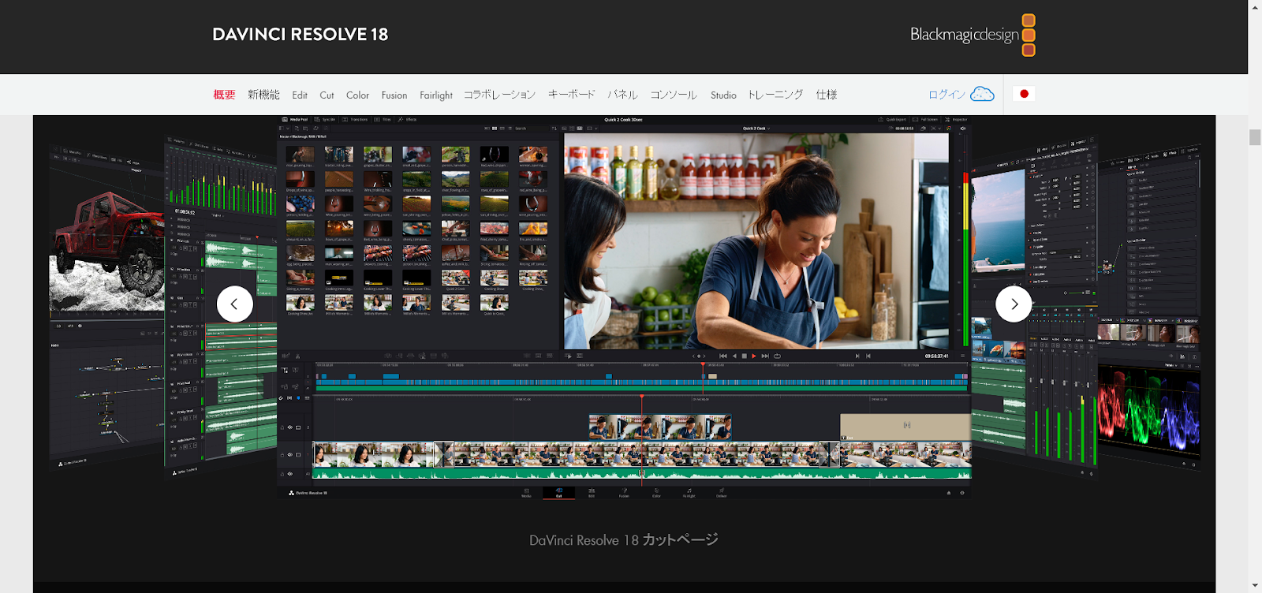Toggle video track 1 lock icon

(282, 455)
